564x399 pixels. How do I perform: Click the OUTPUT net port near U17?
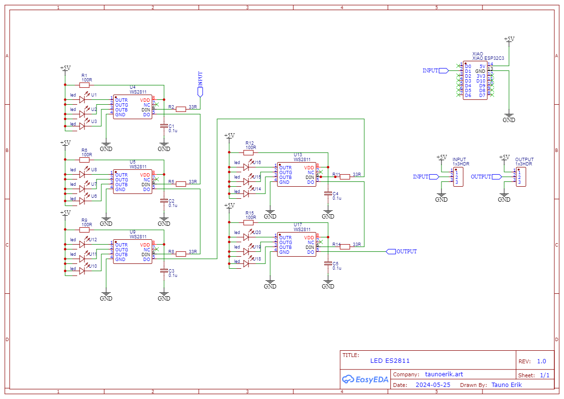tap(391, 251)
